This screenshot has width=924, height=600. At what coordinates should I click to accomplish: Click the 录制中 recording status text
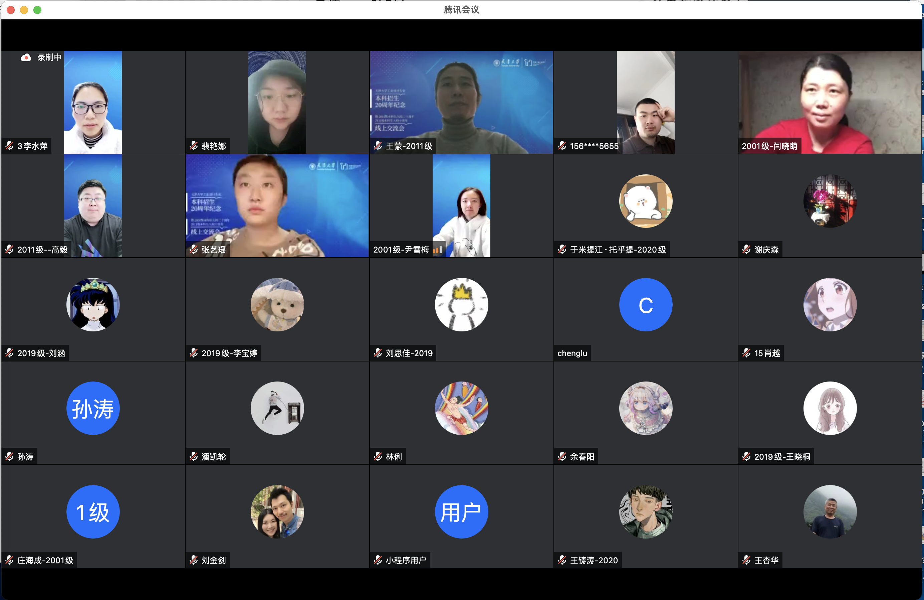coord(49,57)
